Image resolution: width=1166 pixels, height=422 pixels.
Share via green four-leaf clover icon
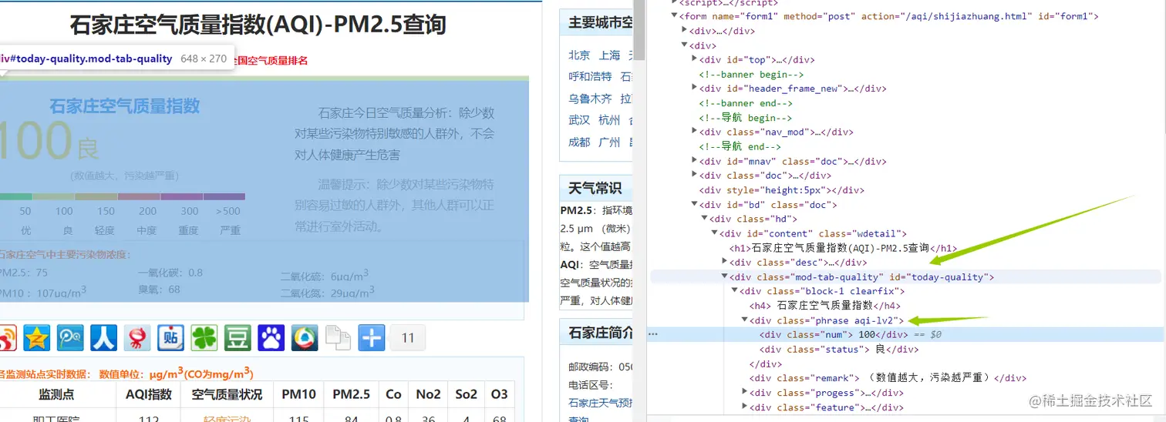click(204, 337)
